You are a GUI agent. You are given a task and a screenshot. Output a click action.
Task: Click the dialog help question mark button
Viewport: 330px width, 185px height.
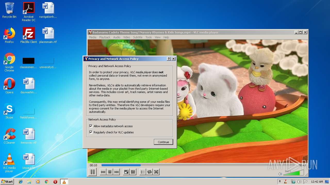pyautogui.click(x=169, y=59)
